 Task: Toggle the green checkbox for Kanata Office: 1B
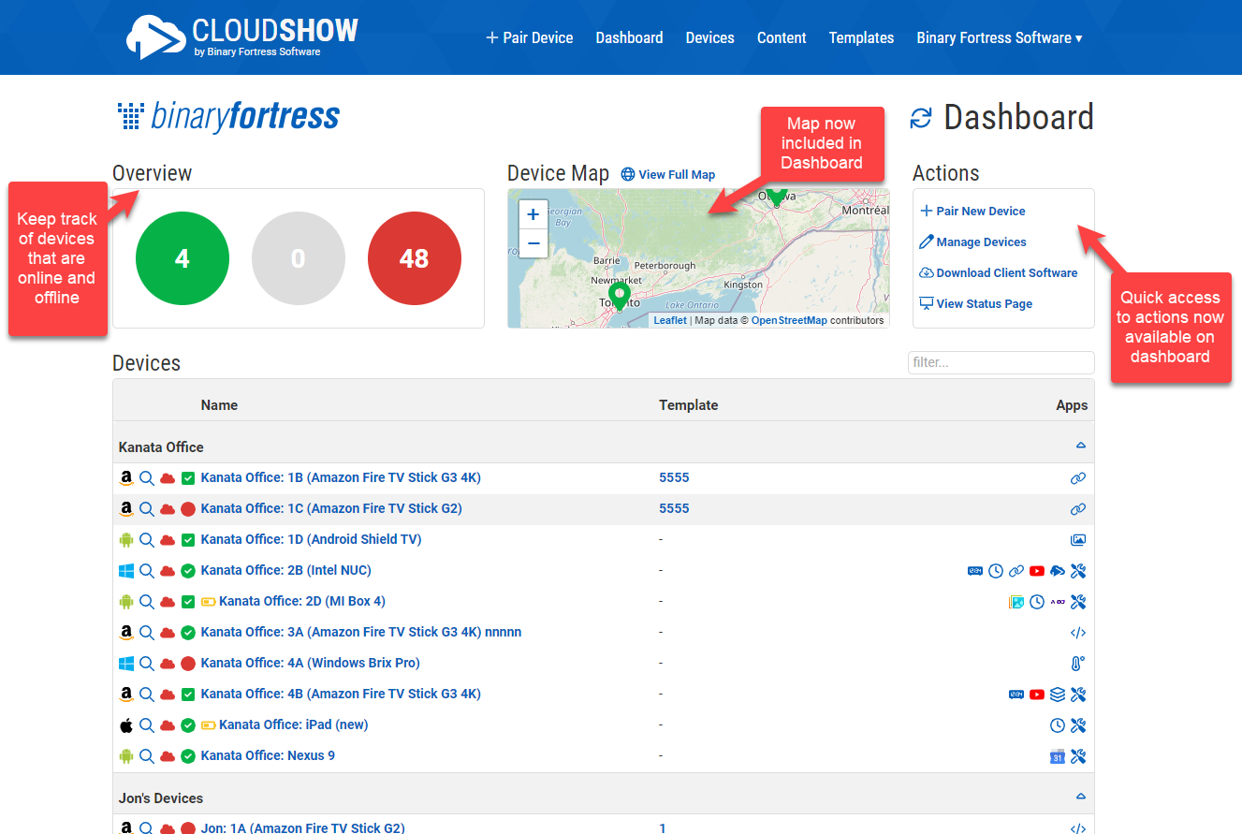188,478
